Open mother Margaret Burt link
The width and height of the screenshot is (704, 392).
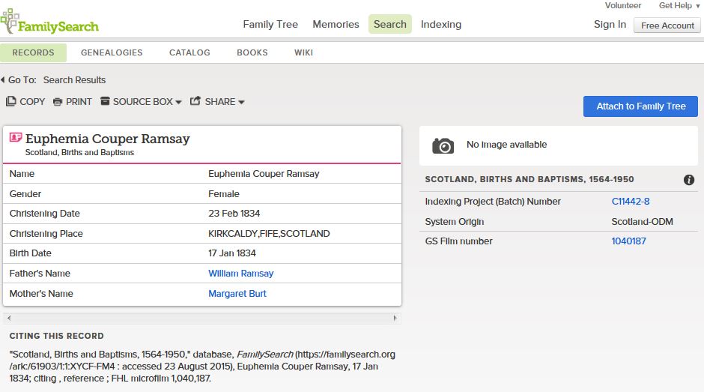237,294
